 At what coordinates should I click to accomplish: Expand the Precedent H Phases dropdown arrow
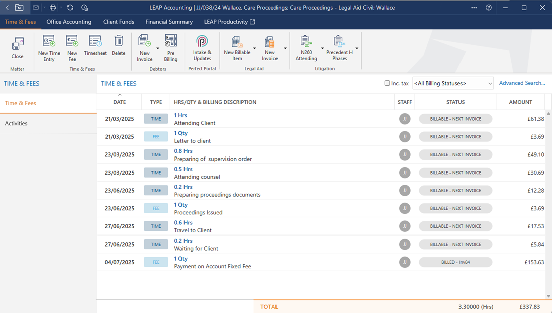pyautogui.click(x=357, y=49)
